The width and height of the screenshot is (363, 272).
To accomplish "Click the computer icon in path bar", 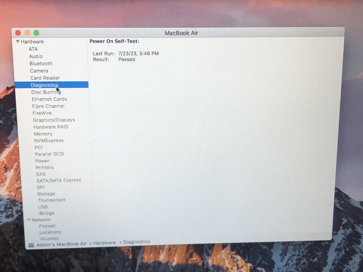I will click(x=31, y=245).
